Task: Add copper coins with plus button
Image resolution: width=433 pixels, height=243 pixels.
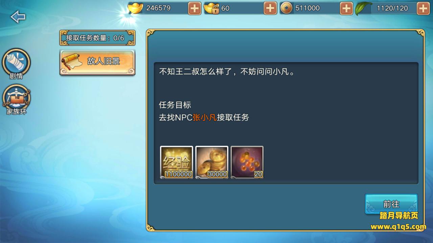Action: coord(346,8)
